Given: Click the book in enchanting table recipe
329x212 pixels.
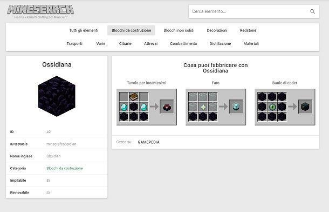Looking at the screenshot, I should tap(134, 97).
